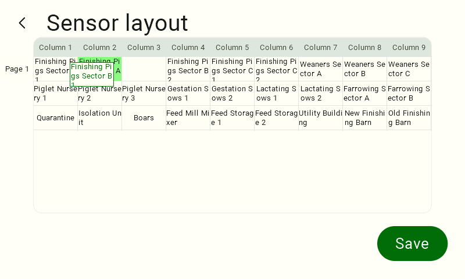
Task: Select the Piglet Nursery 1 cell
Action: 55,94
